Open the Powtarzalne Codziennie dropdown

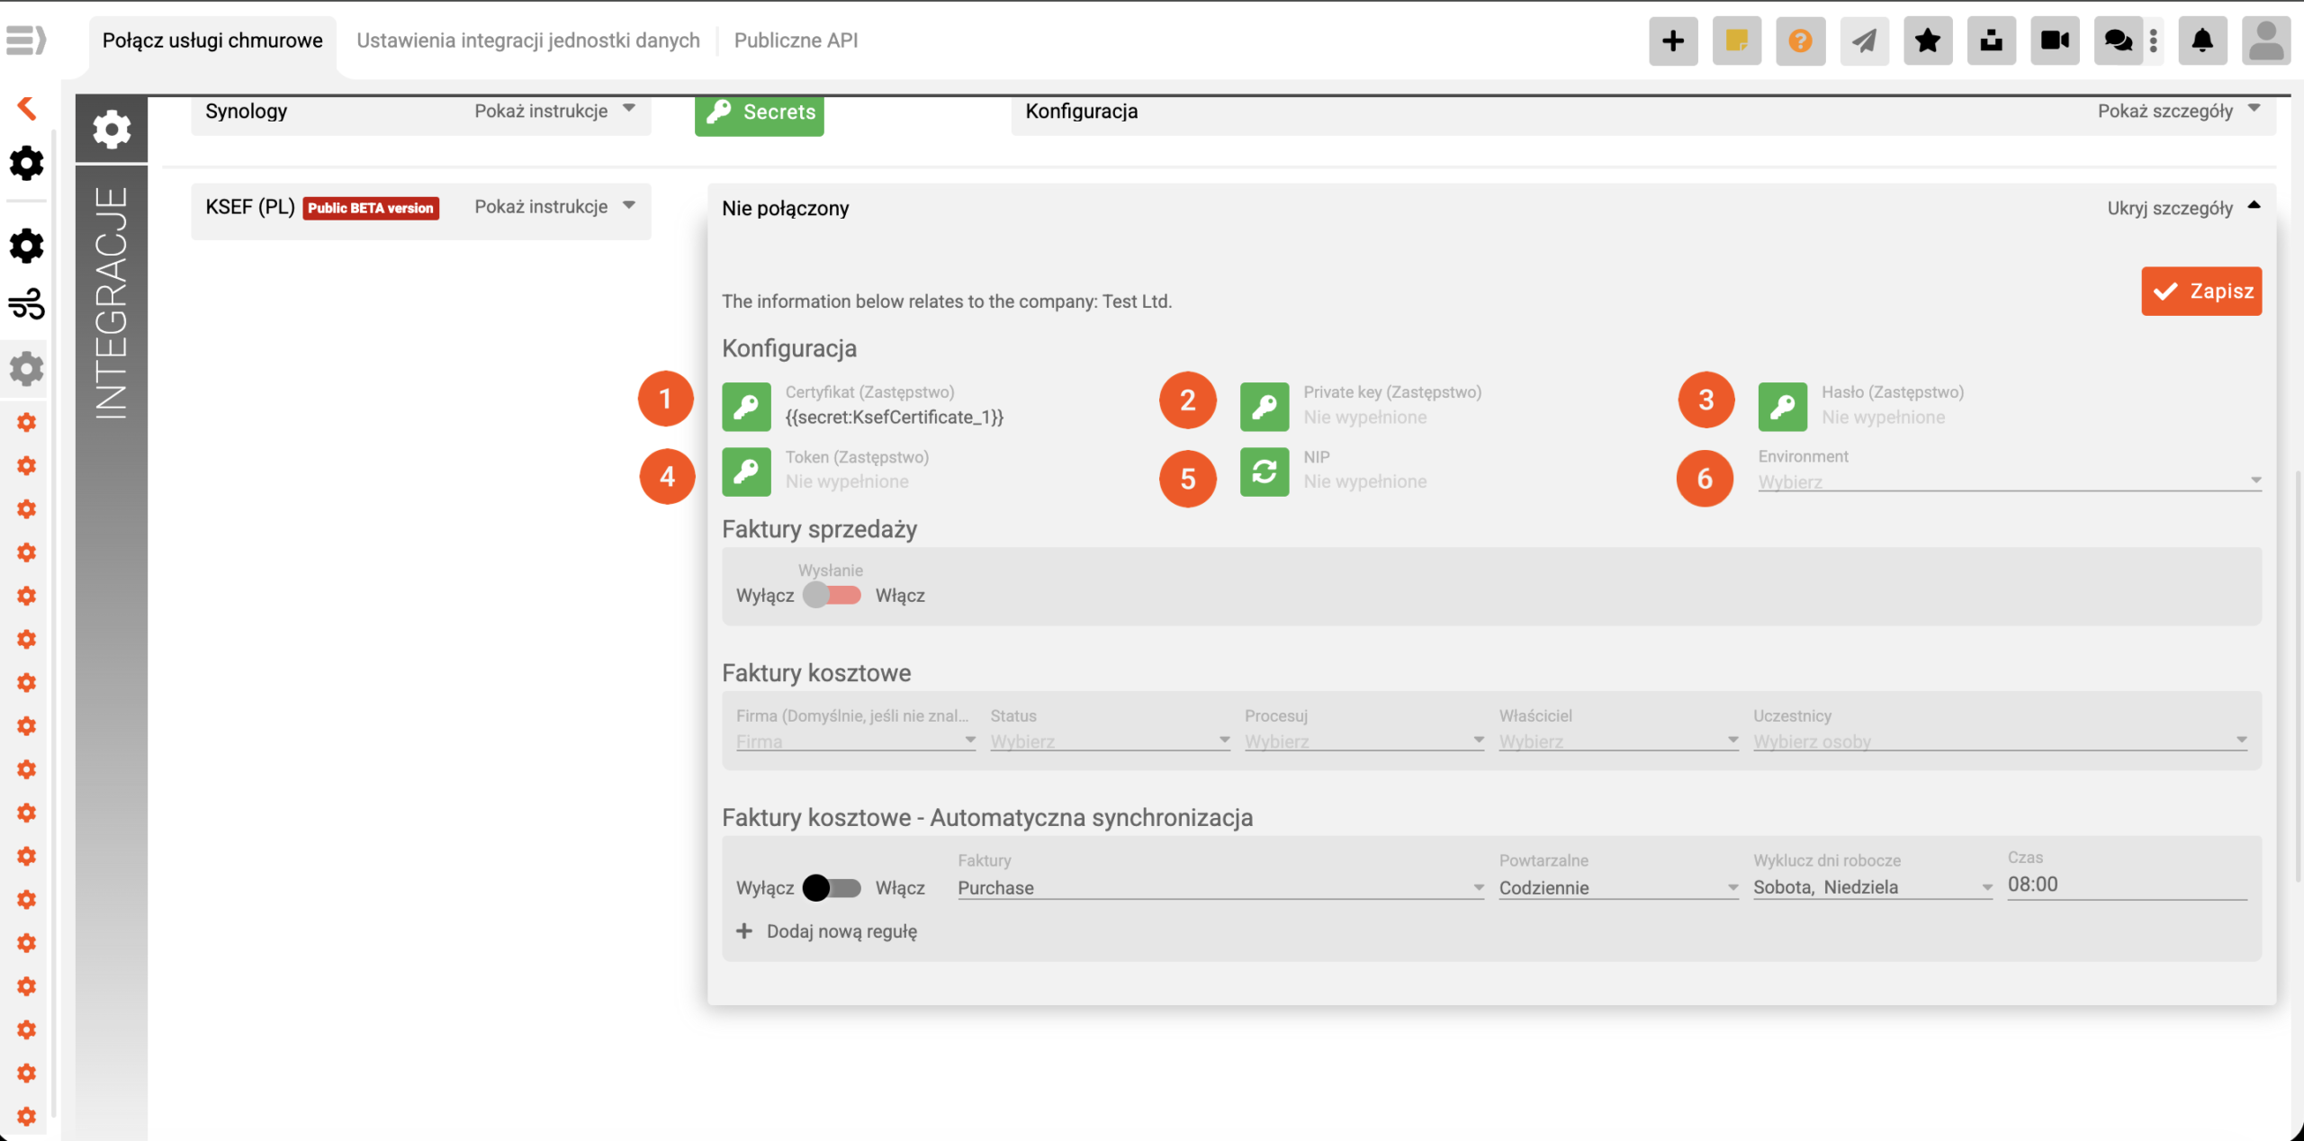1617,887
